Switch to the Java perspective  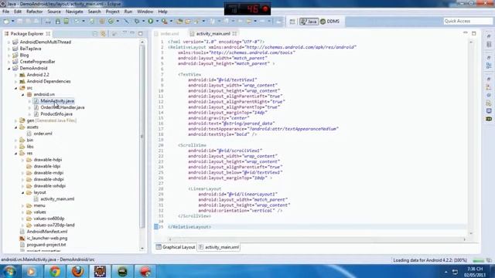pyautogui.click(x=309, y=22)
